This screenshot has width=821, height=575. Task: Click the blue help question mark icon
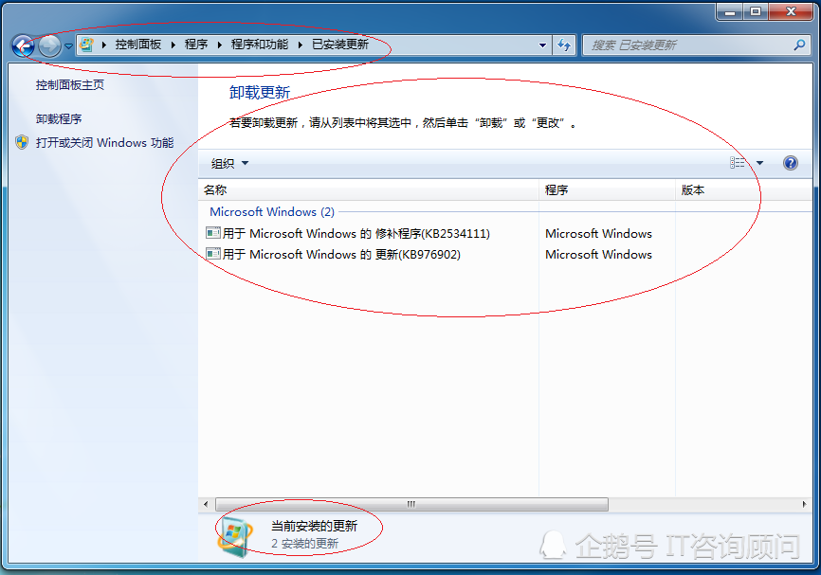point(791,163)
